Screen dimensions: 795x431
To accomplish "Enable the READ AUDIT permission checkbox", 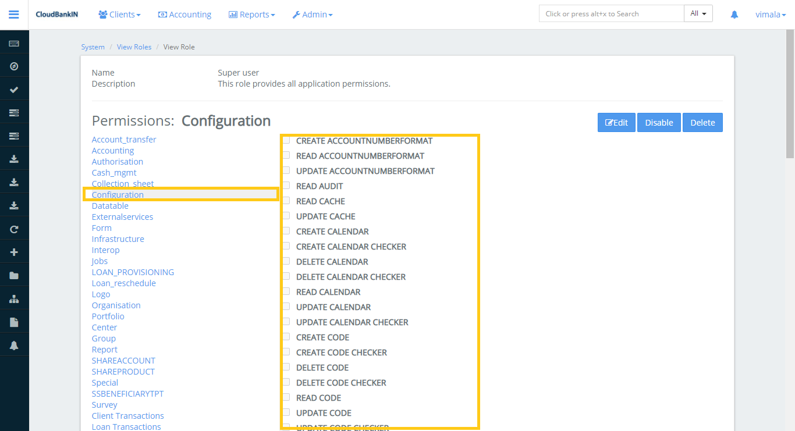I will [286, 185].
